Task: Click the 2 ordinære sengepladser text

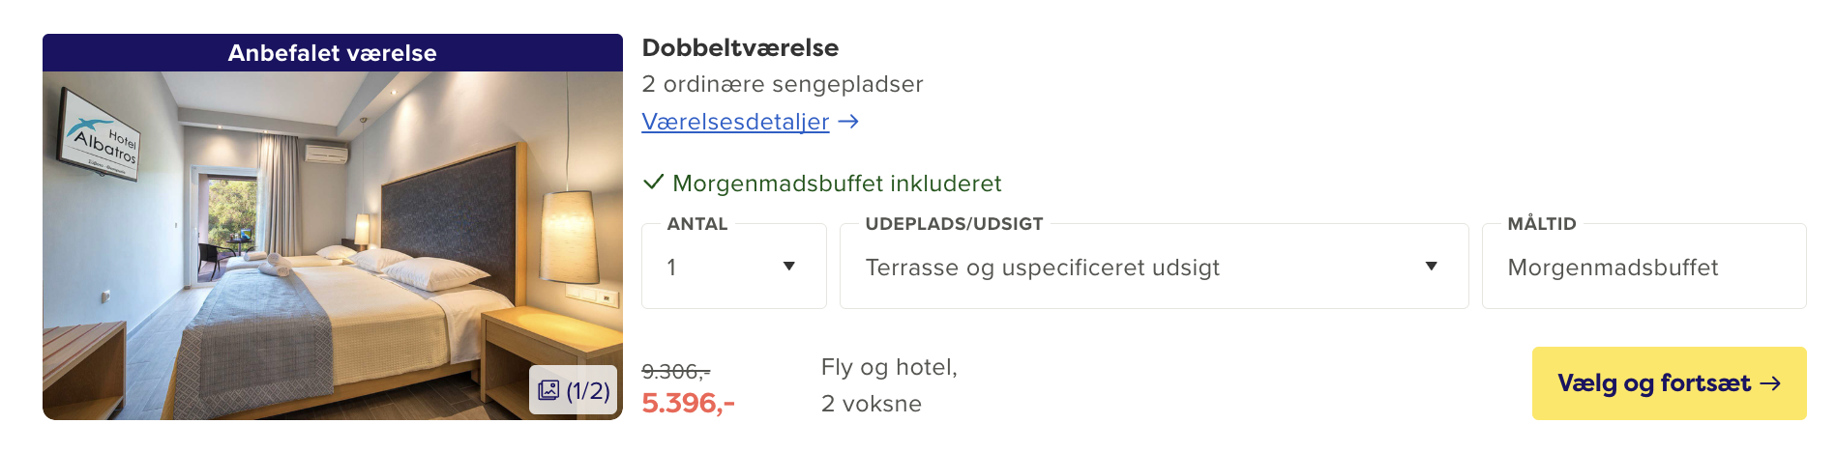Action: tap(782, 84)
